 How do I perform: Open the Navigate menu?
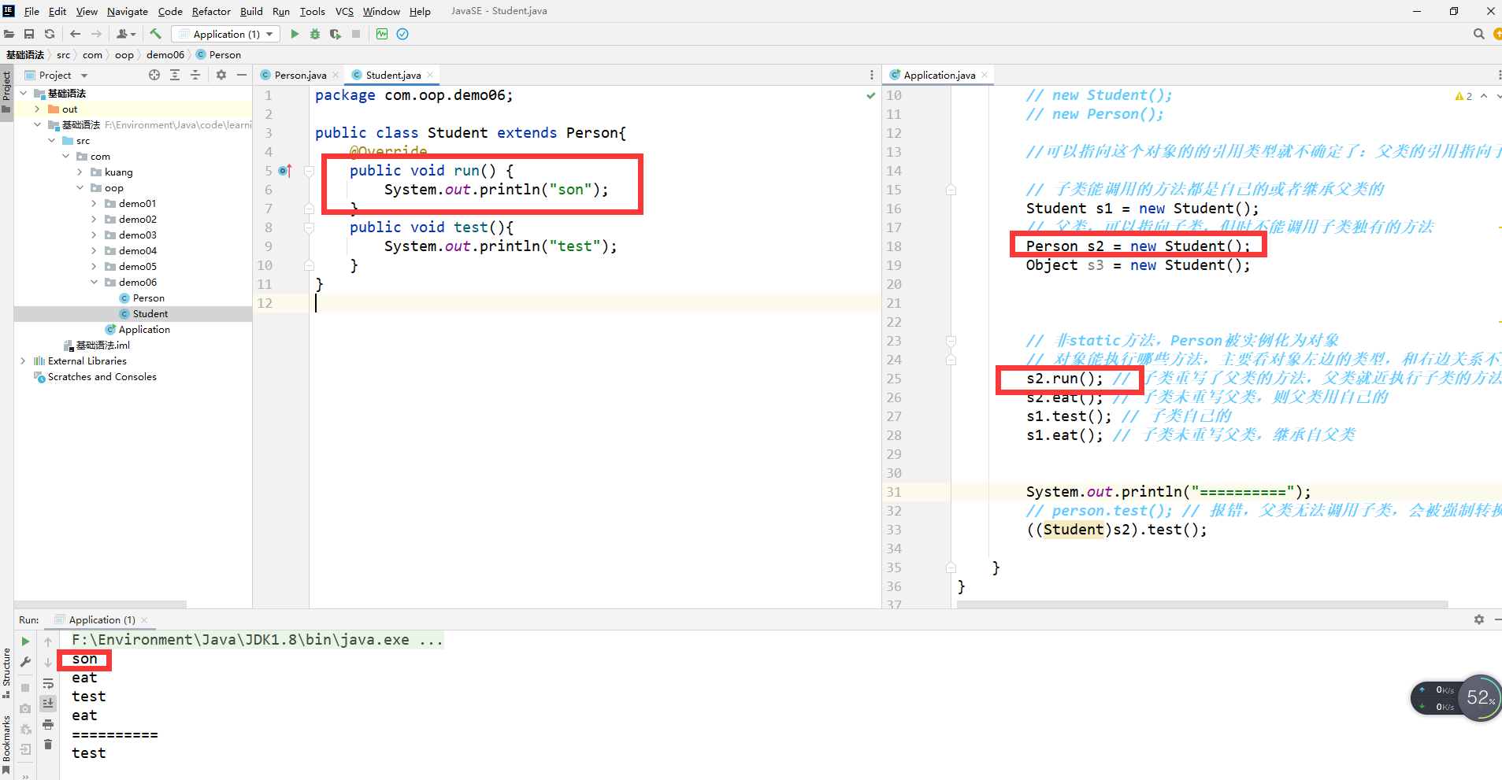(128, 11)
